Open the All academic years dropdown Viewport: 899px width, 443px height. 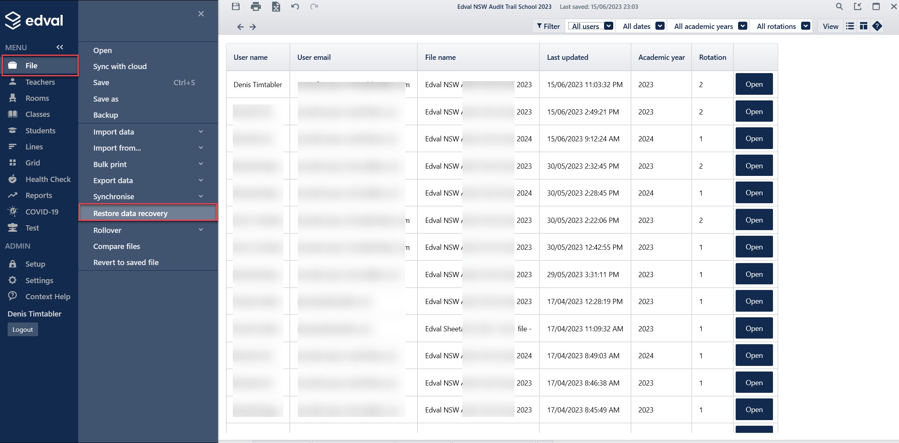709,26
